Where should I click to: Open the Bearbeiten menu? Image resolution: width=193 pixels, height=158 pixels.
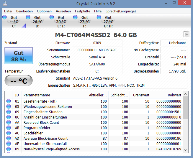[x=24, y=11]
